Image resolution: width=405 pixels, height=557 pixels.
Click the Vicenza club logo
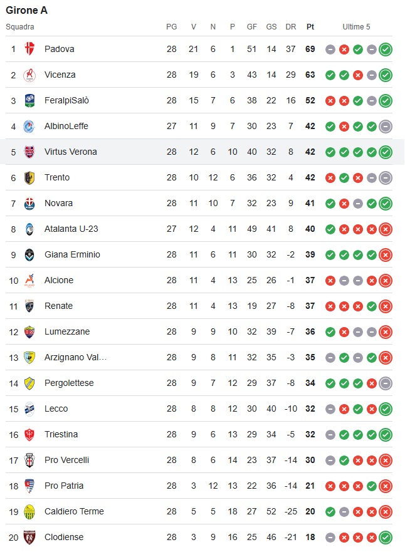(29, 75)
